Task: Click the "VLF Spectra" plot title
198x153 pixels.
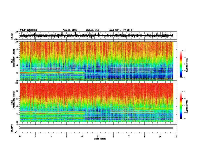Action: point(28,30)
